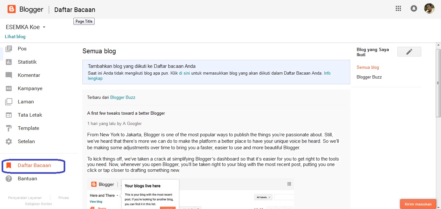441x209 pixels.
Task: Open the Lihat blog link
Action: (x=15, y=37)
